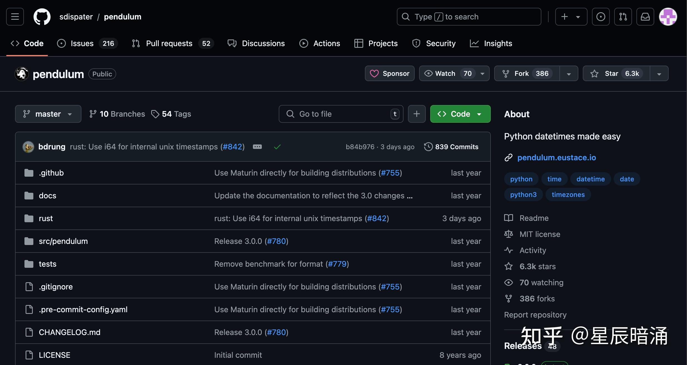The height and width of the screenshot is (365, 687).
Task: Open the issues shortcut icon in header
Action: [x=601, y=17]
